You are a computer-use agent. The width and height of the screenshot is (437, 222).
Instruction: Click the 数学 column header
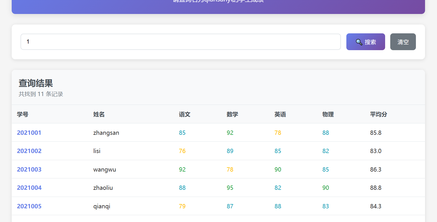[x=232, y=114]
